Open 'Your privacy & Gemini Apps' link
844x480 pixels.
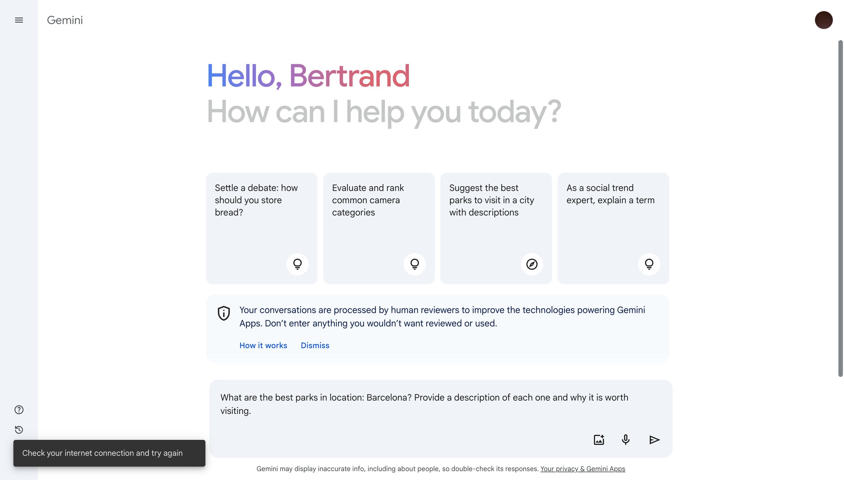click(x=583, y=469)
